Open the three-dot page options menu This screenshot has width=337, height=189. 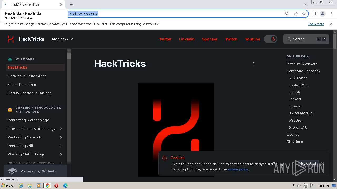[x=253, y=64]
